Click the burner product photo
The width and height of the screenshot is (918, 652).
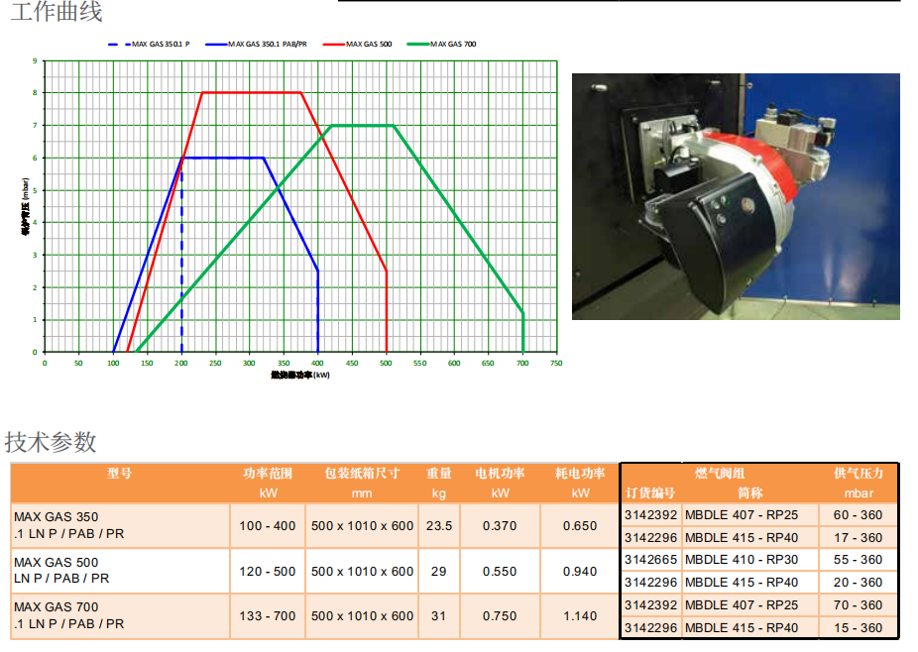(736, 196)
